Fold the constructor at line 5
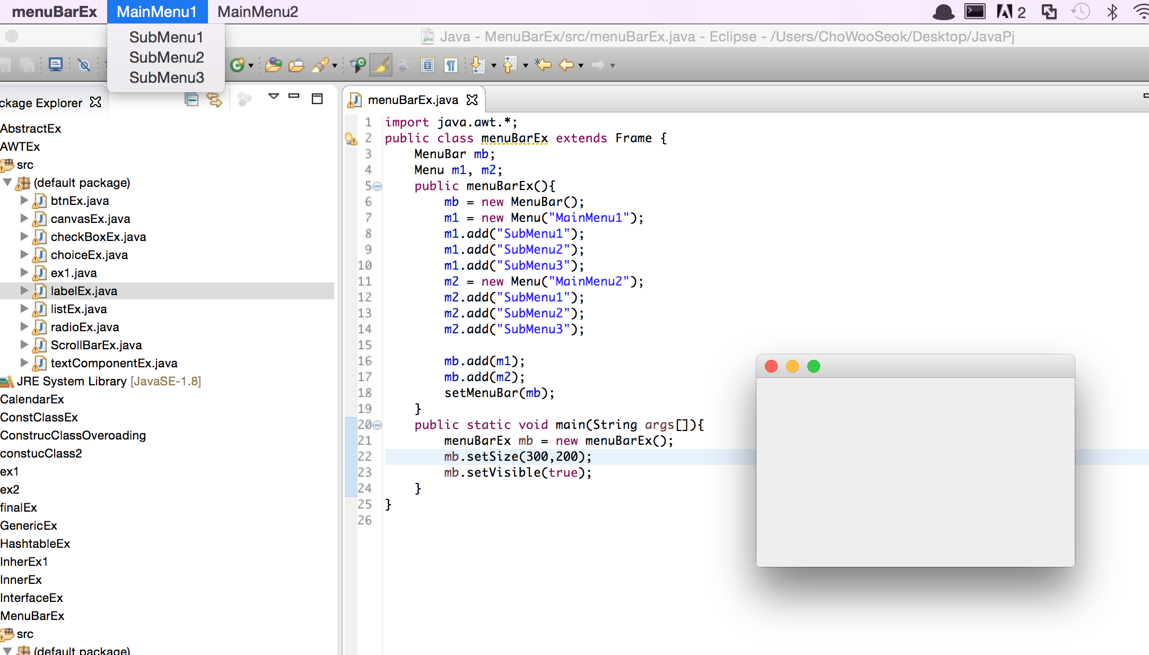Viewport: 1149px width, 655px height. 377,186
